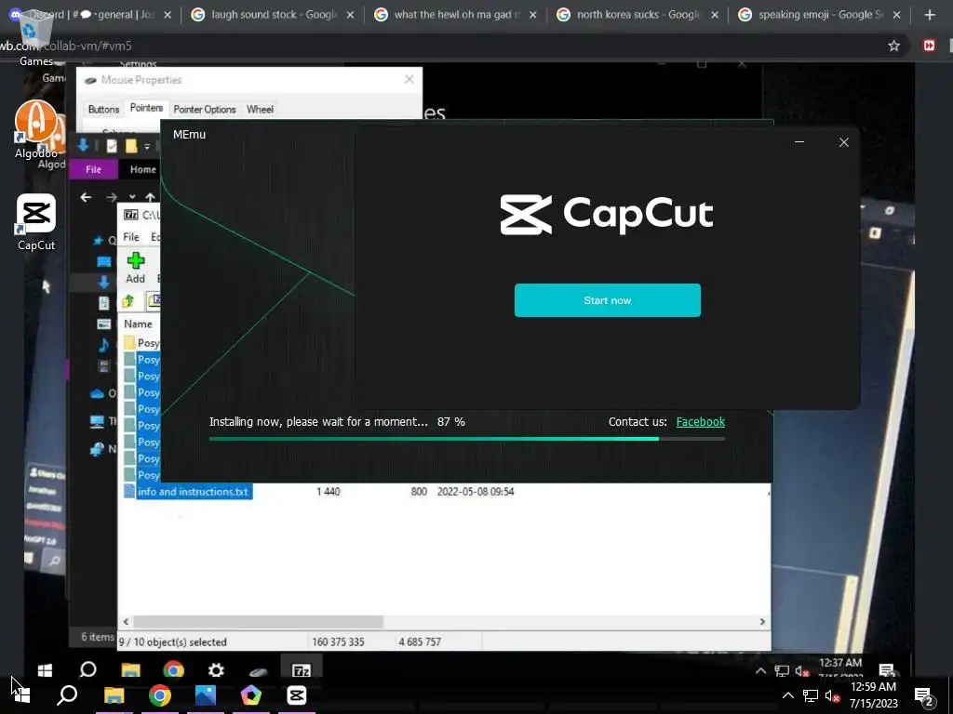Select the unselected Posy folder row
Viewport: 953px width, 714px height.
pos(141,342)
